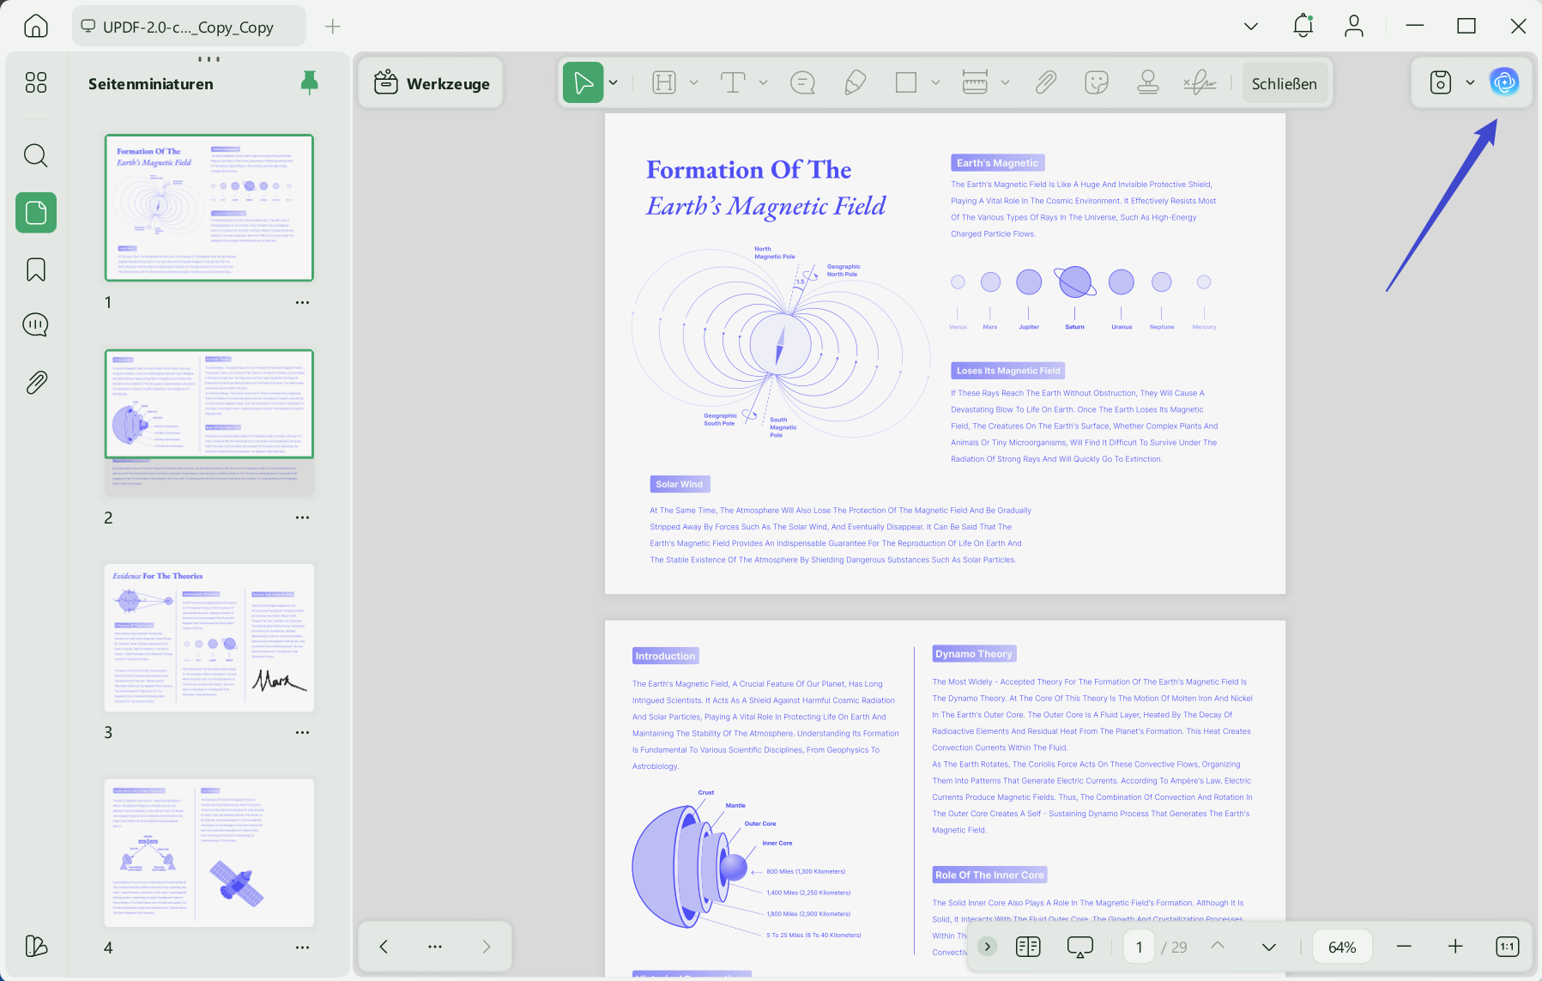This screenshot has height=981, width=1542.
Task: Open the user account profile icon
Action: [1354, 26]
